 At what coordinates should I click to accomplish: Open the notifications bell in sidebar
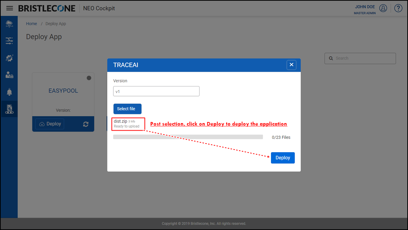(9, 92)
